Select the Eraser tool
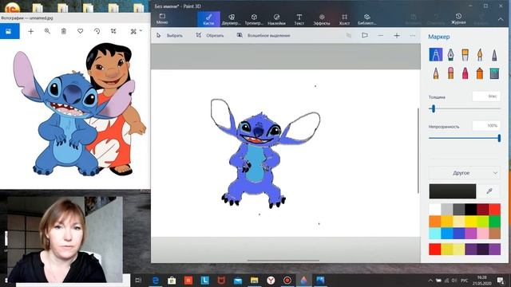The height and width of the screenshot is (287, 511). click(450, 73)
